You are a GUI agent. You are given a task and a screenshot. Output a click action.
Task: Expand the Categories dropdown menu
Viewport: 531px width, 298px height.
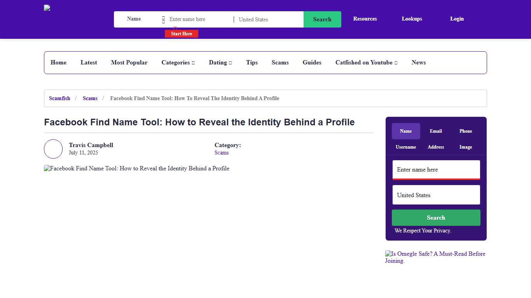click(x=178, y=62)
